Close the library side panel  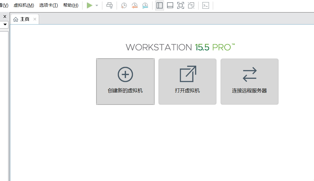5,16
